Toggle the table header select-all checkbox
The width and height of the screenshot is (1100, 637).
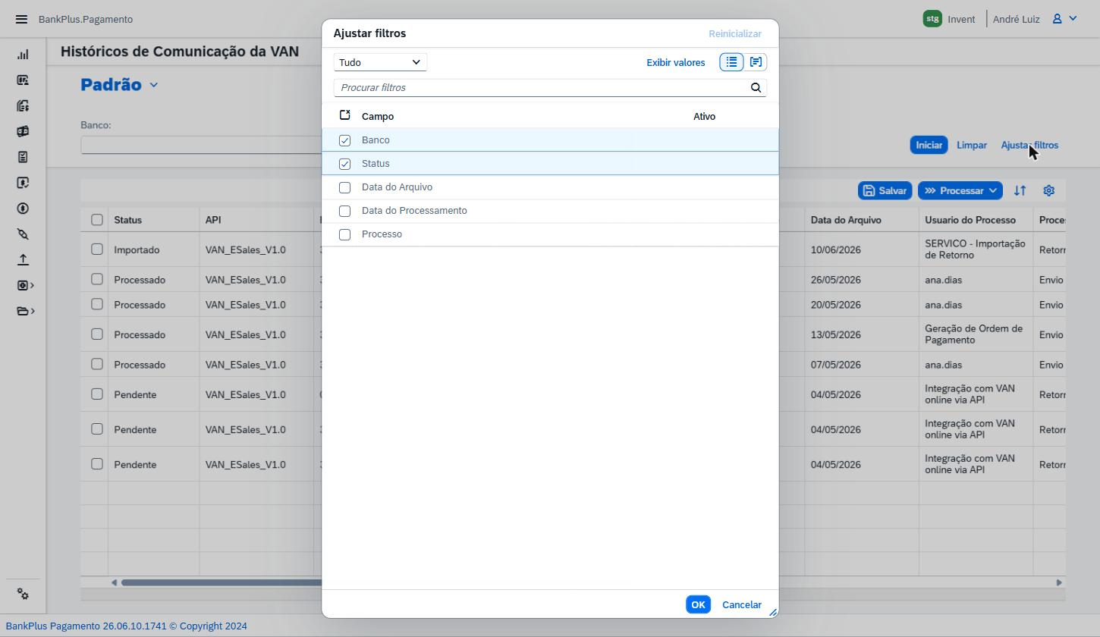[97, 220]
